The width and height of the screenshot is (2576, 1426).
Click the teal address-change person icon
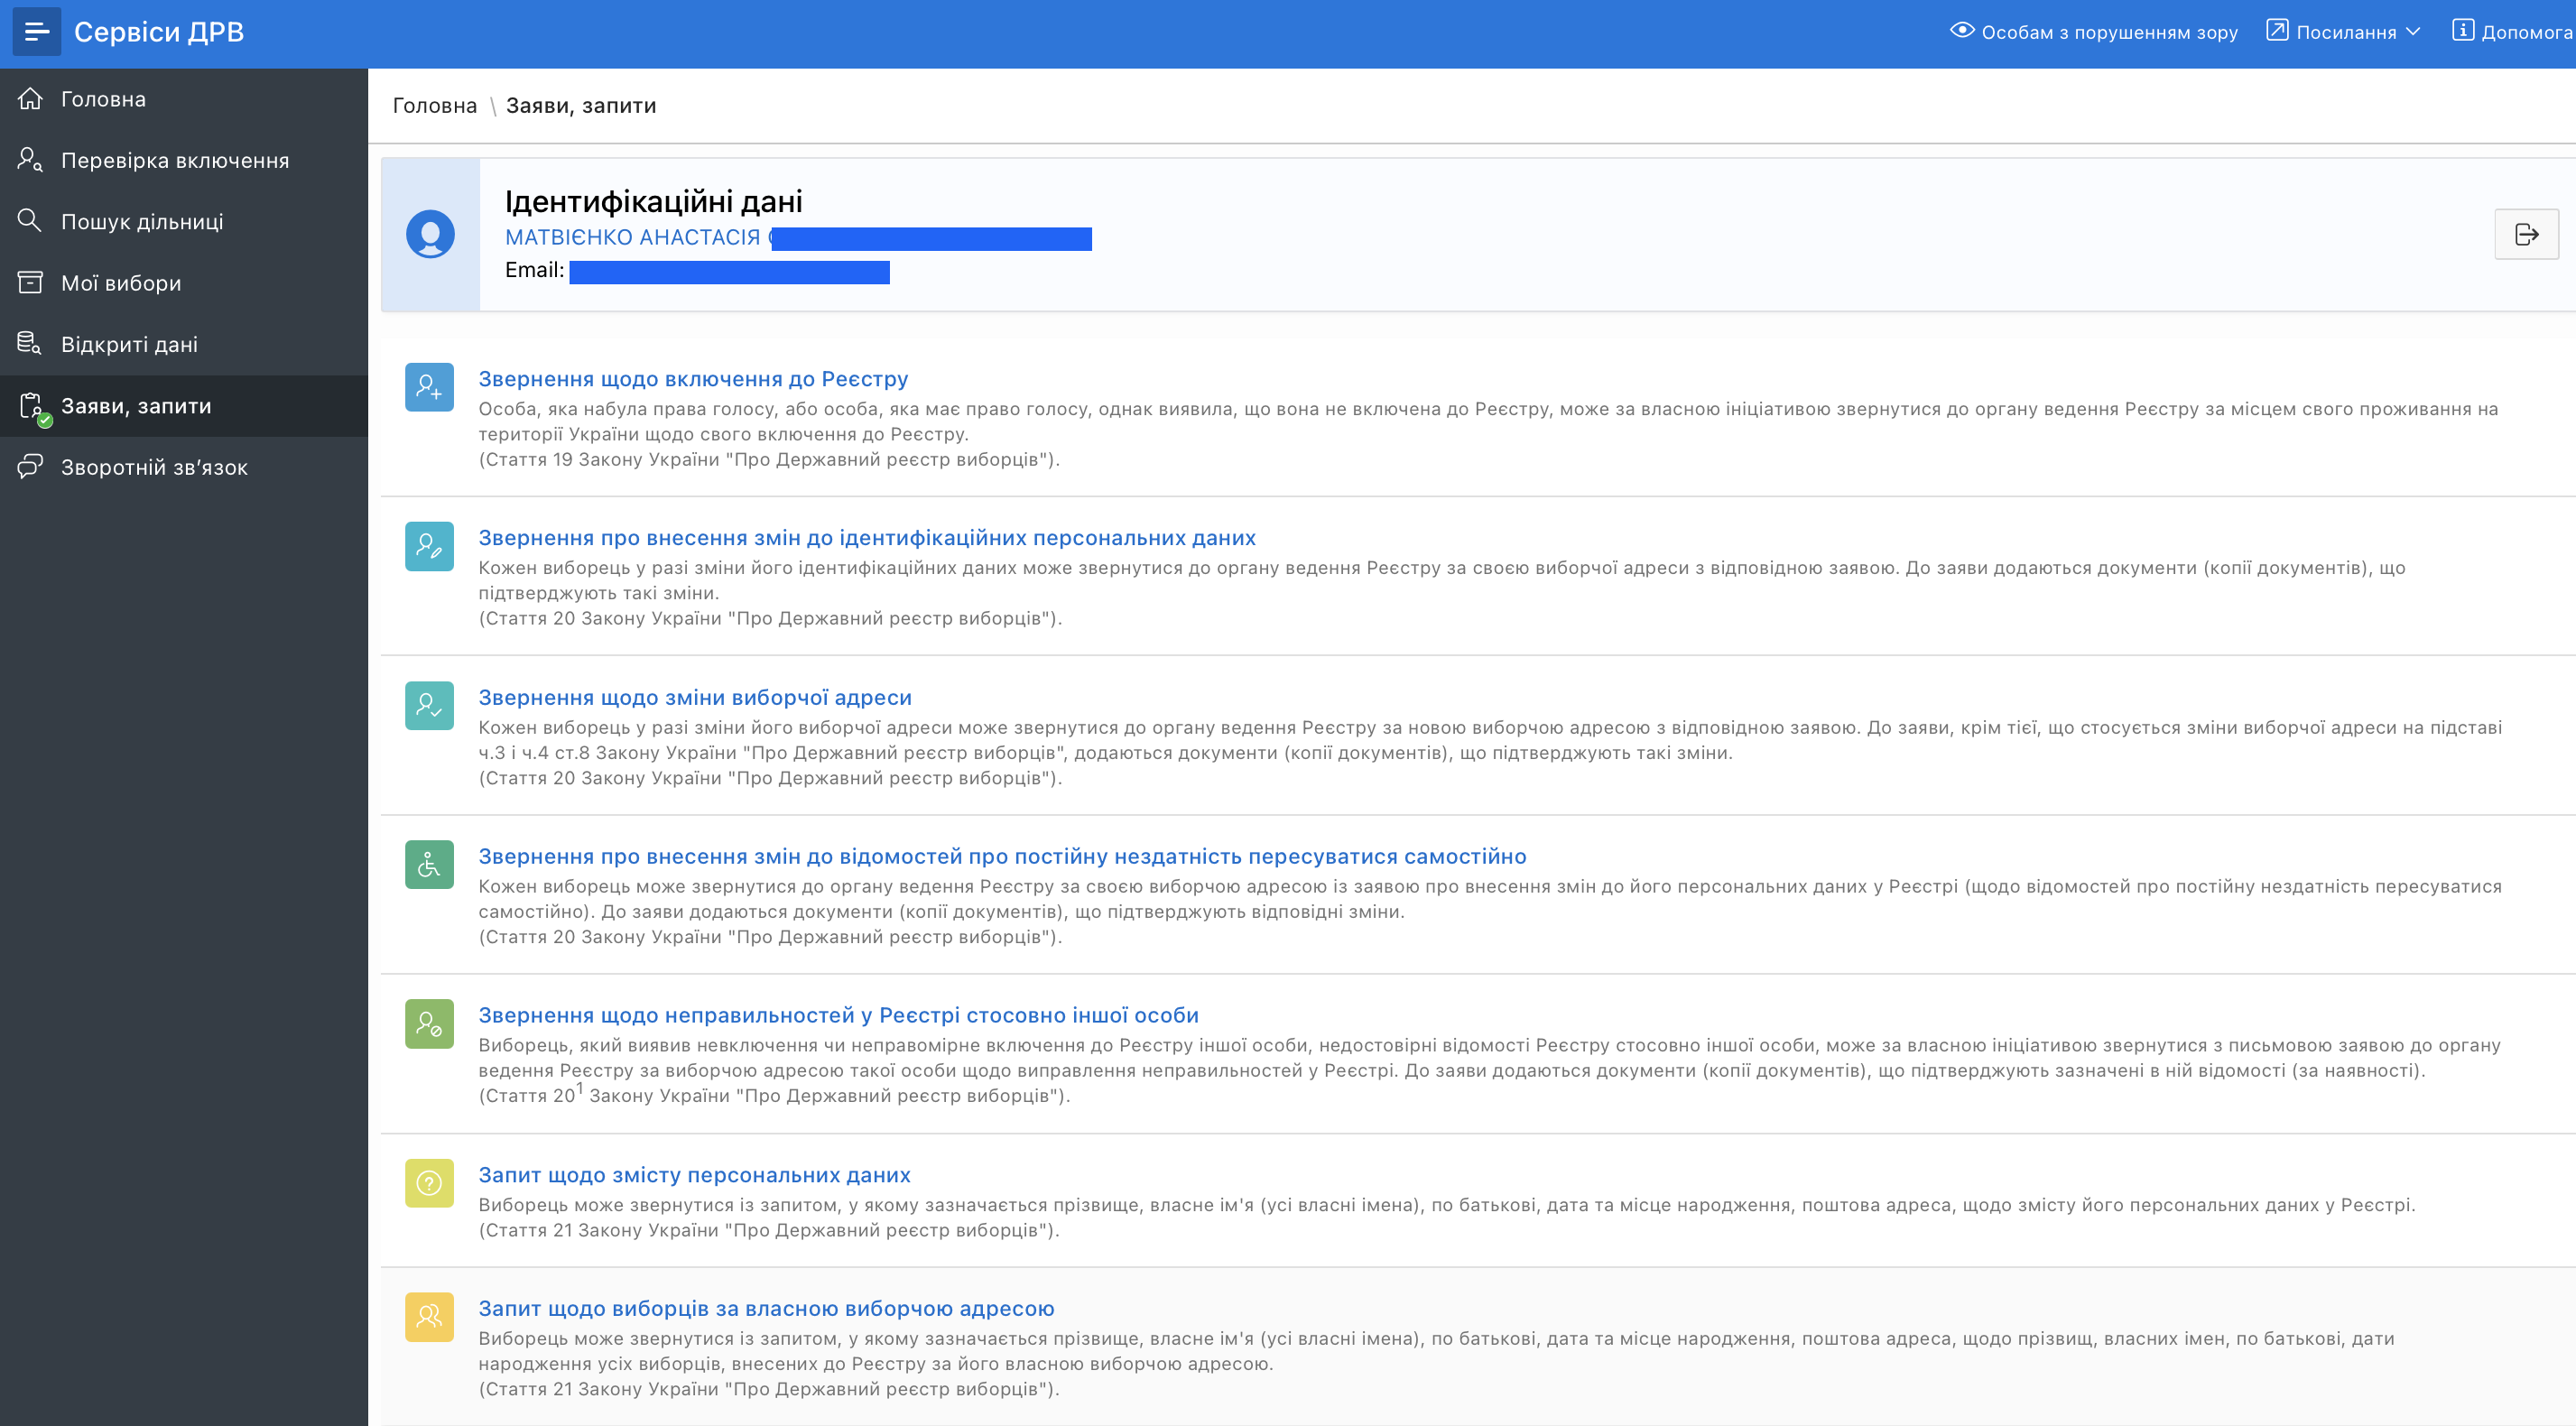(x=429, y=705)
